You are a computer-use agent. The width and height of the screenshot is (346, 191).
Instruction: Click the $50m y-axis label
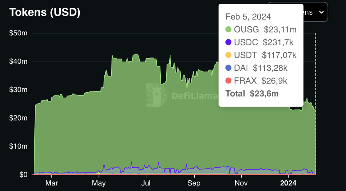pyautogui.click(x=18, y=33)
